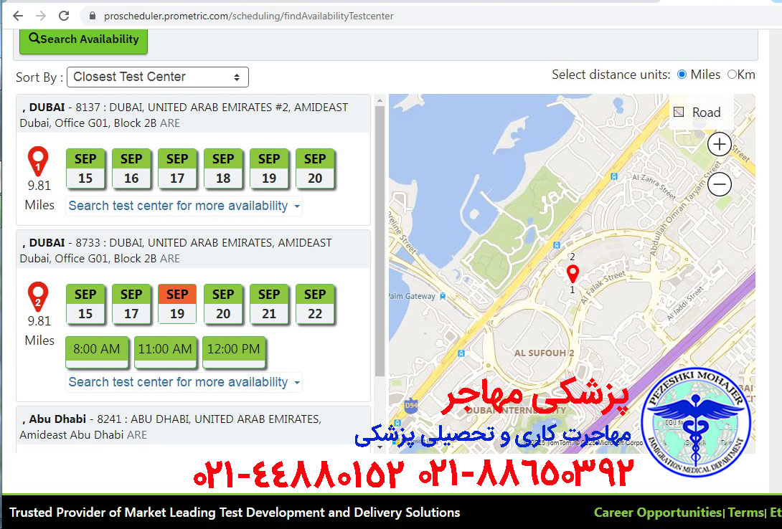Image resolution: width=782 pixels, height=529 pixels.
Task: Zoom in on the map
Action: [x=719, y=144]
